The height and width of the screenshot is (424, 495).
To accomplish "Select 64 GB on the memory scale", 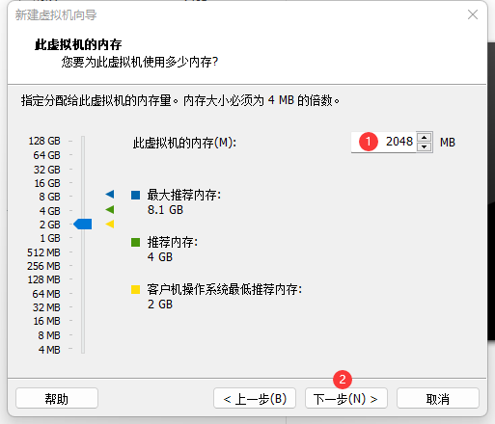I will coord(46,155).
